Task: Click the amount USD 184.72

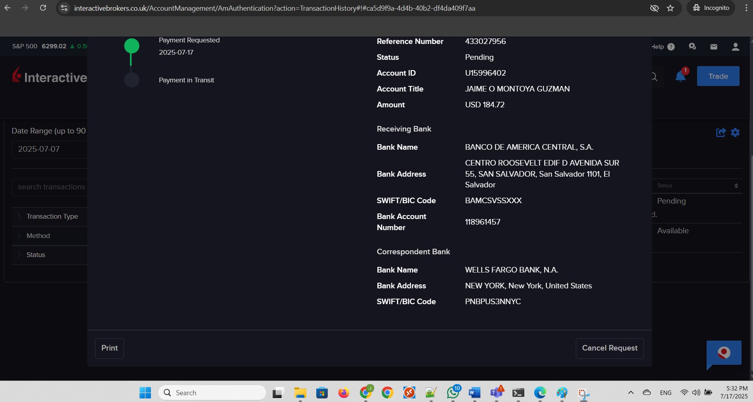Action: pos(485,105)
